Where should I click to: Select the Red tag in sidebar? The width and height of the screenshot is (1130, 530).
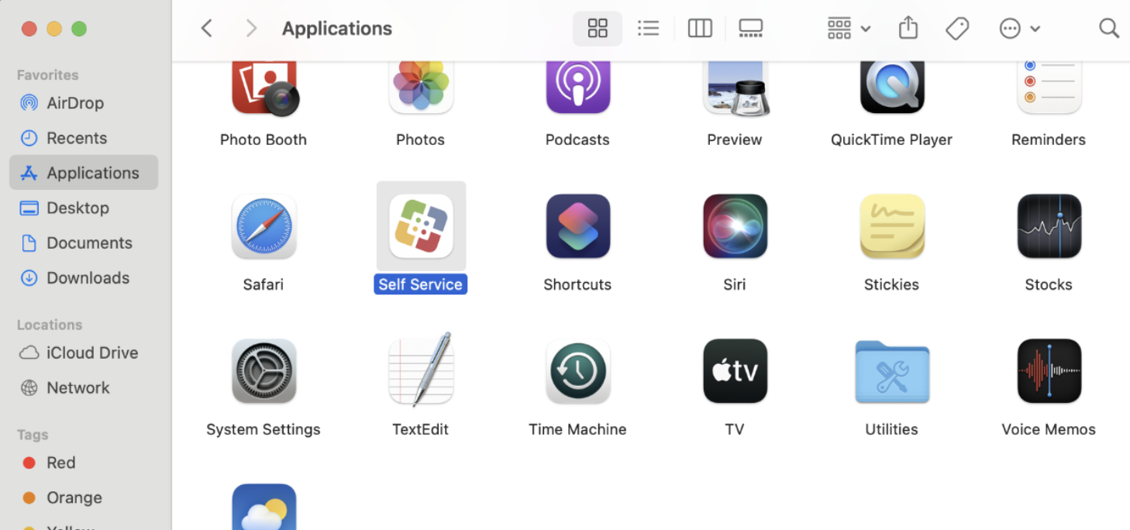(84, 463)
